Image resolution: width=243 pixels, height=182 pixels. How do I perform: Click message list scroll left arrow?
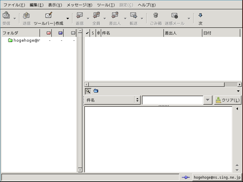click(x=86, y=84)
